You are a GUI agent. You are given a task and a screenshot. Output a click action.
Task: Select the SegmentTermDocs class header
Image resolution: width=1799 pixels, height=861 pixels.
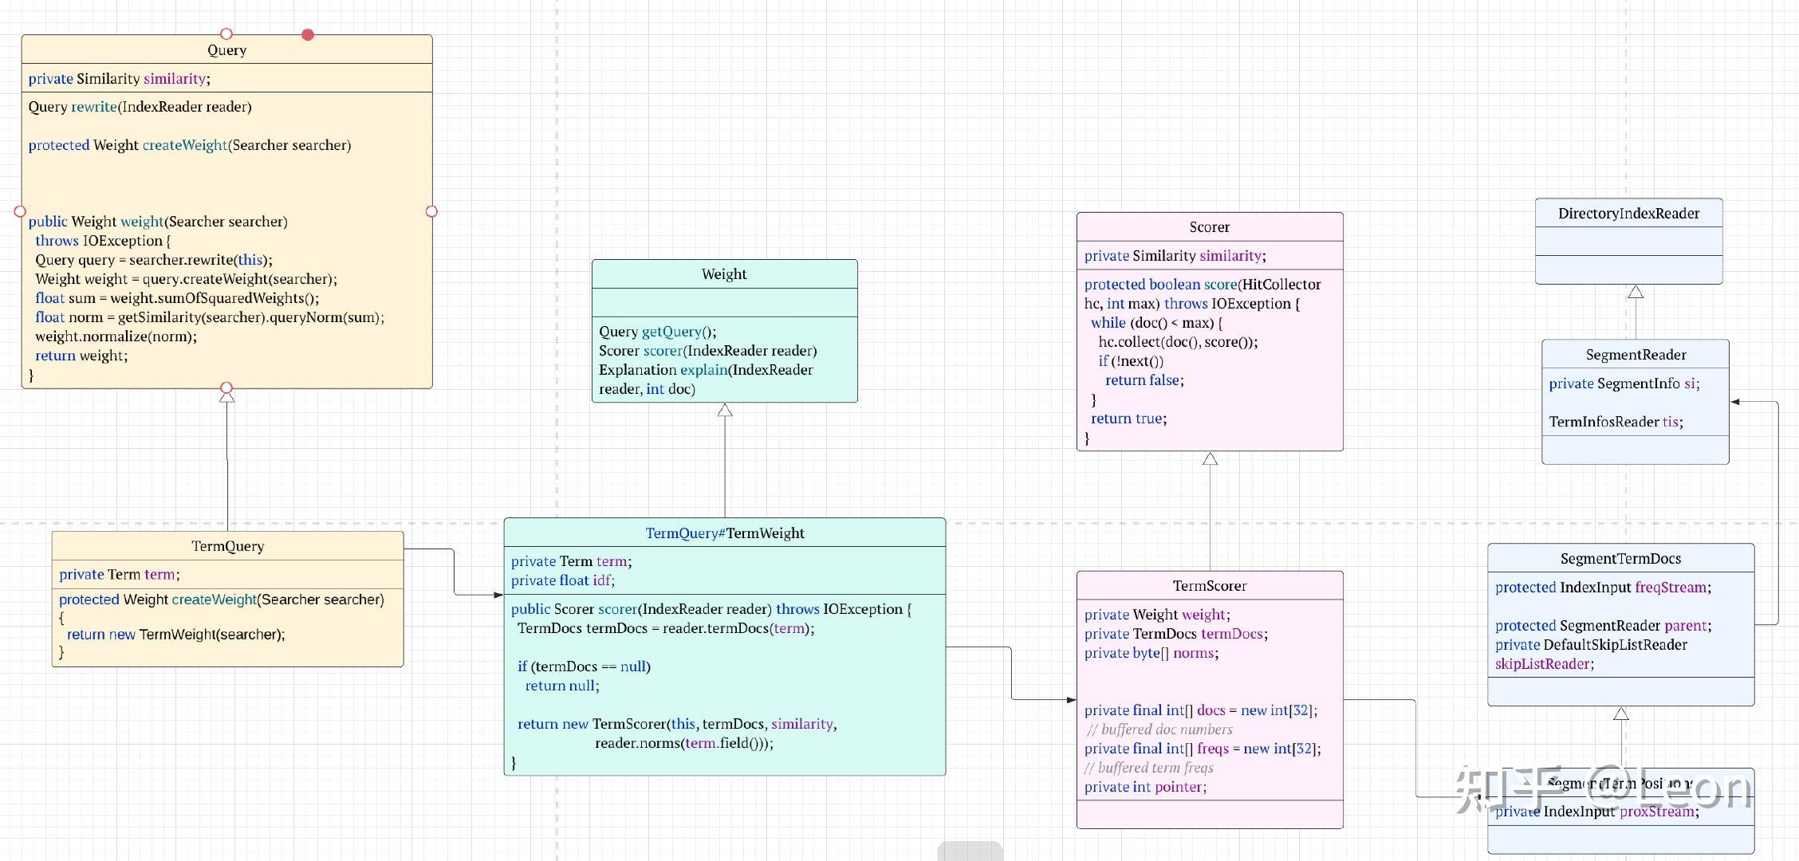click(1620, 559)
